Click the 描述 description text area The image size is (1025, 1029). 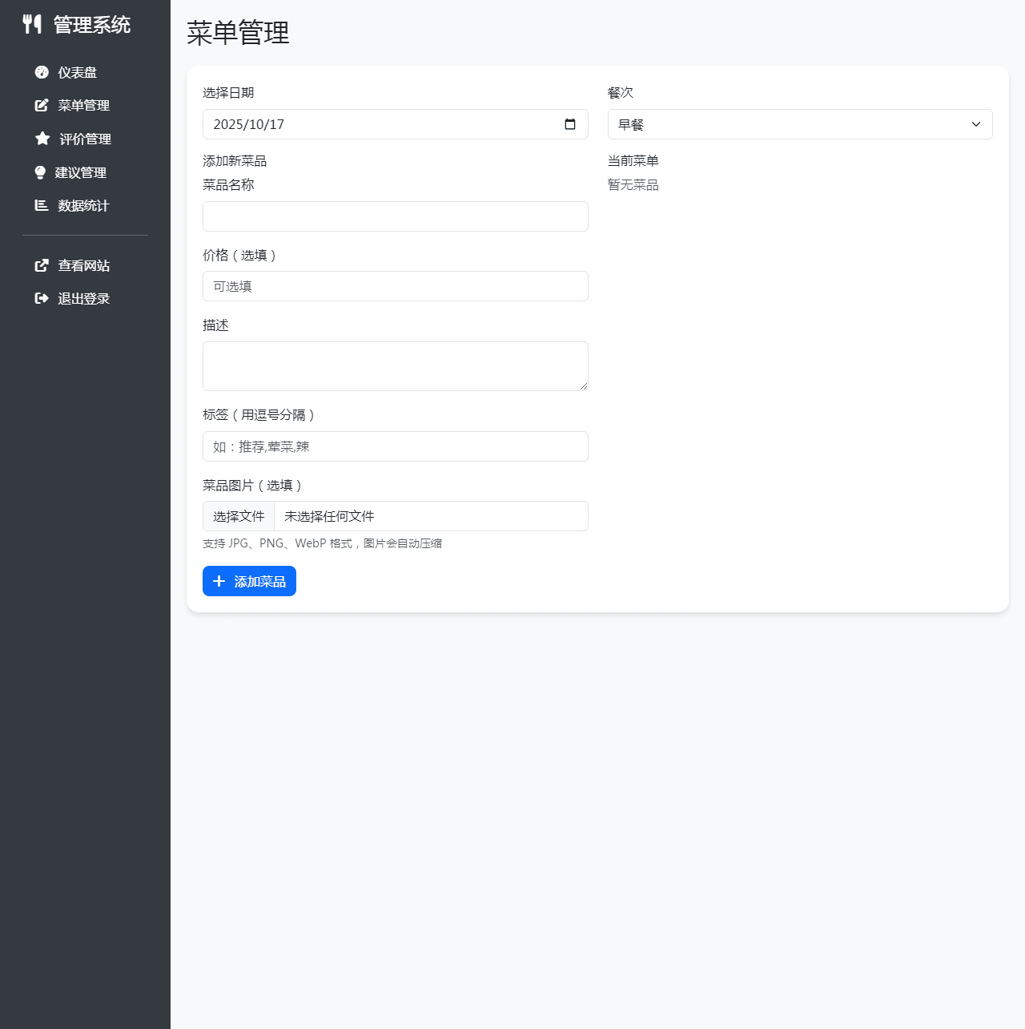[x=395, y=365]
